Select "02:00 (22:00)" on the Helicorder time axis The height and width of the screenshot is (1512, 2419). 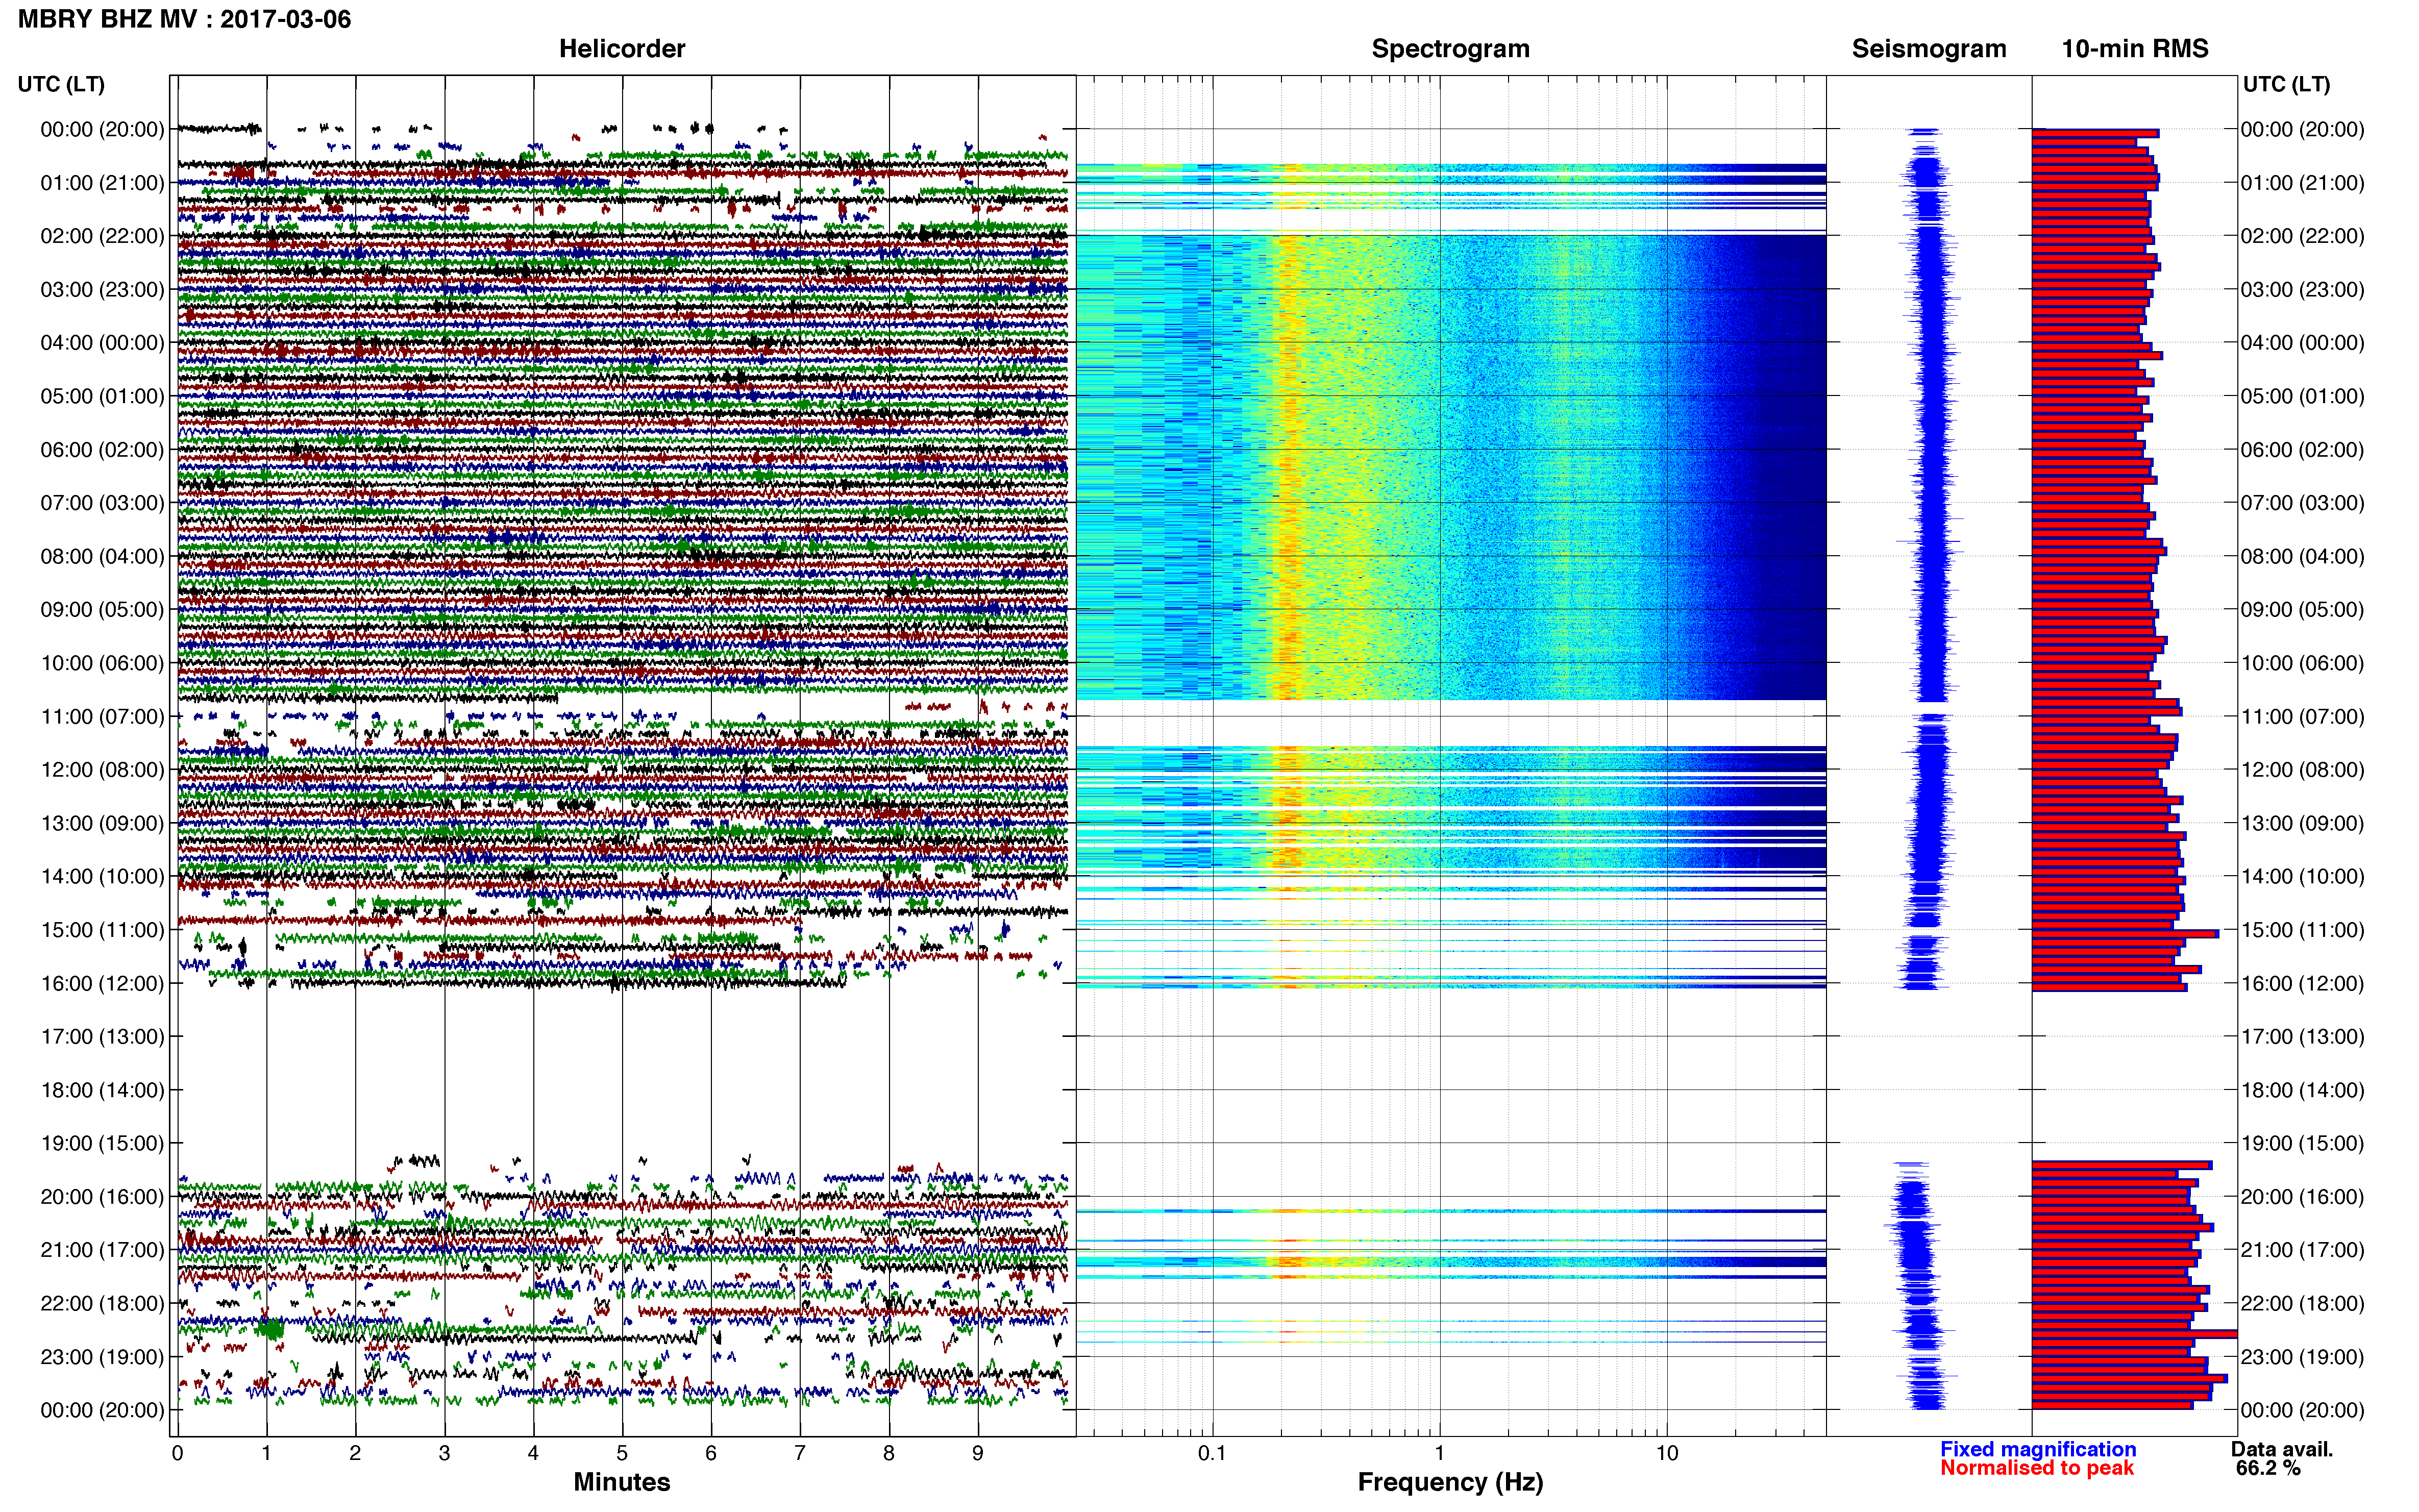(x=102, y=236)
